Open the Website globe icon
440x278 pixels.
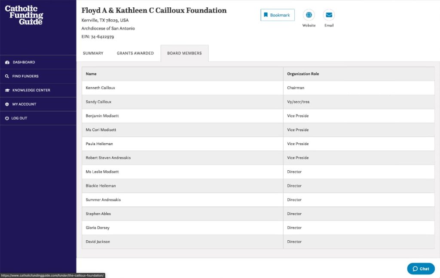pos(309,15)
